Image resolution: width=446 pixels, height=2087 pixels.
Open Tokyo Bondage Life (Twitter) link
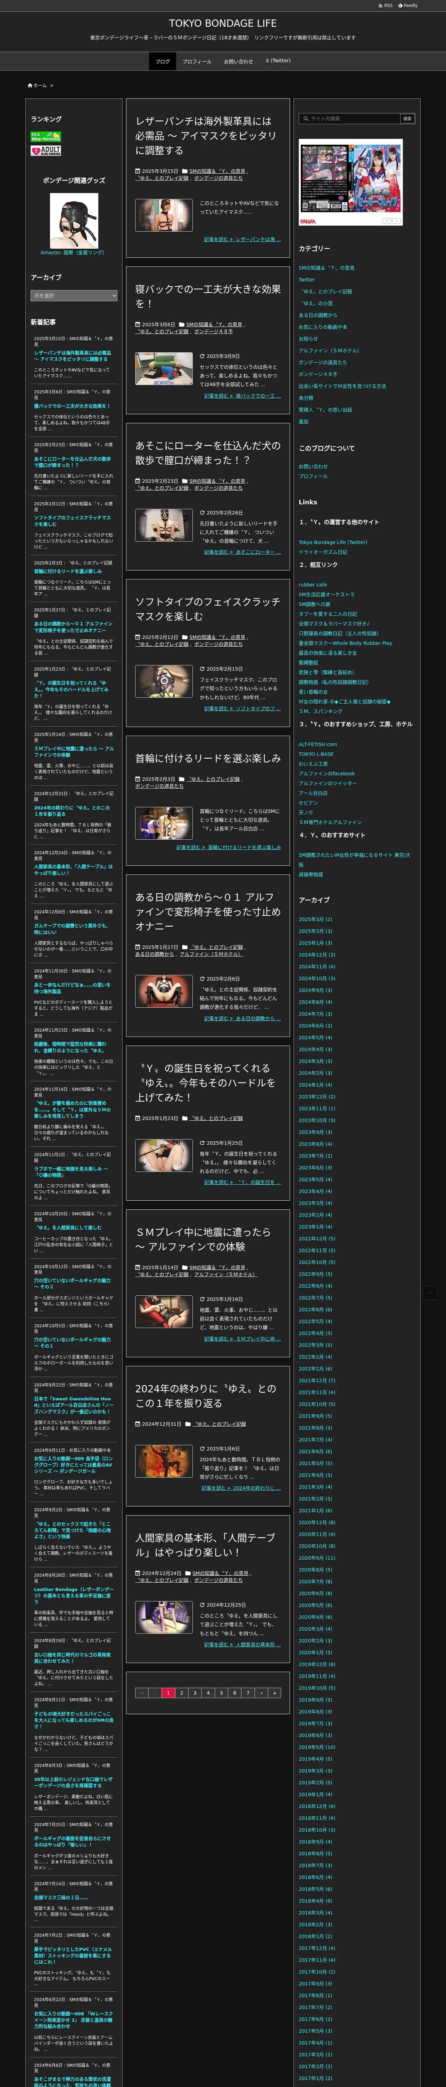click(333, 542)
